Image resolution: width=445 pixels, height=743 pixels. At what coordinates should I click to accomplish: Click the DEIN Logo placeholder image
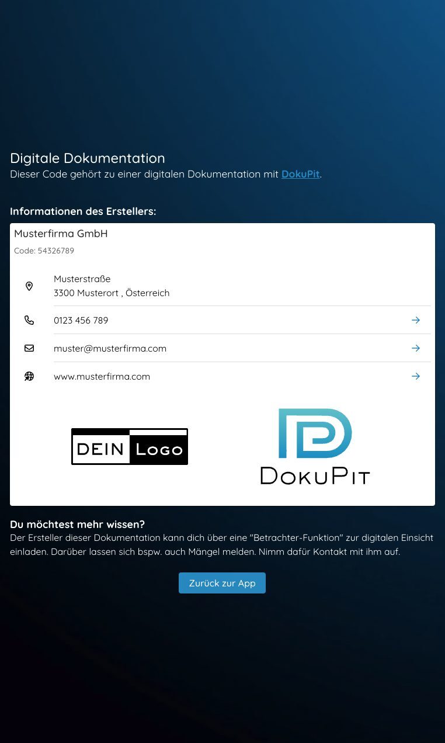tap(130, 447)
